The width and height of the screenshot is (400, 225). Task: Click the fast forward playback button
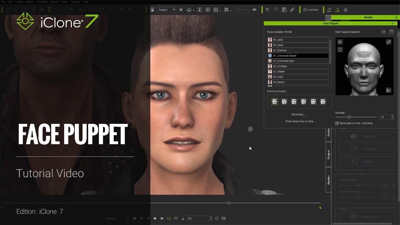click(x=155, y=218)
